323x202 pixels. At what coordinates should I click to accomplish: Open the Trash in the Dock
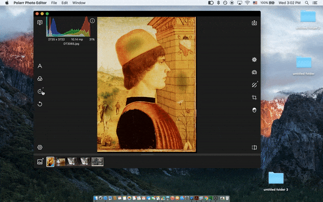click(227, 198)
